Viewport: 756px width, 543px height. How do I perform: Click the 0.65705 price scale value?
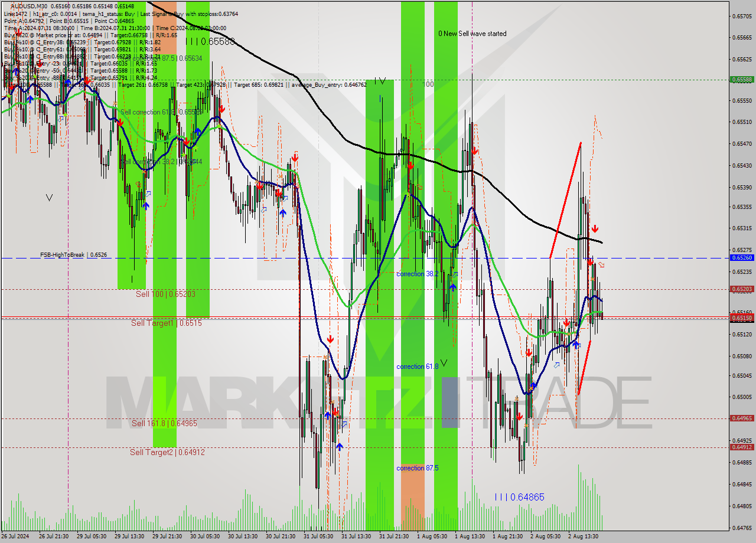(x=742, y=16)
